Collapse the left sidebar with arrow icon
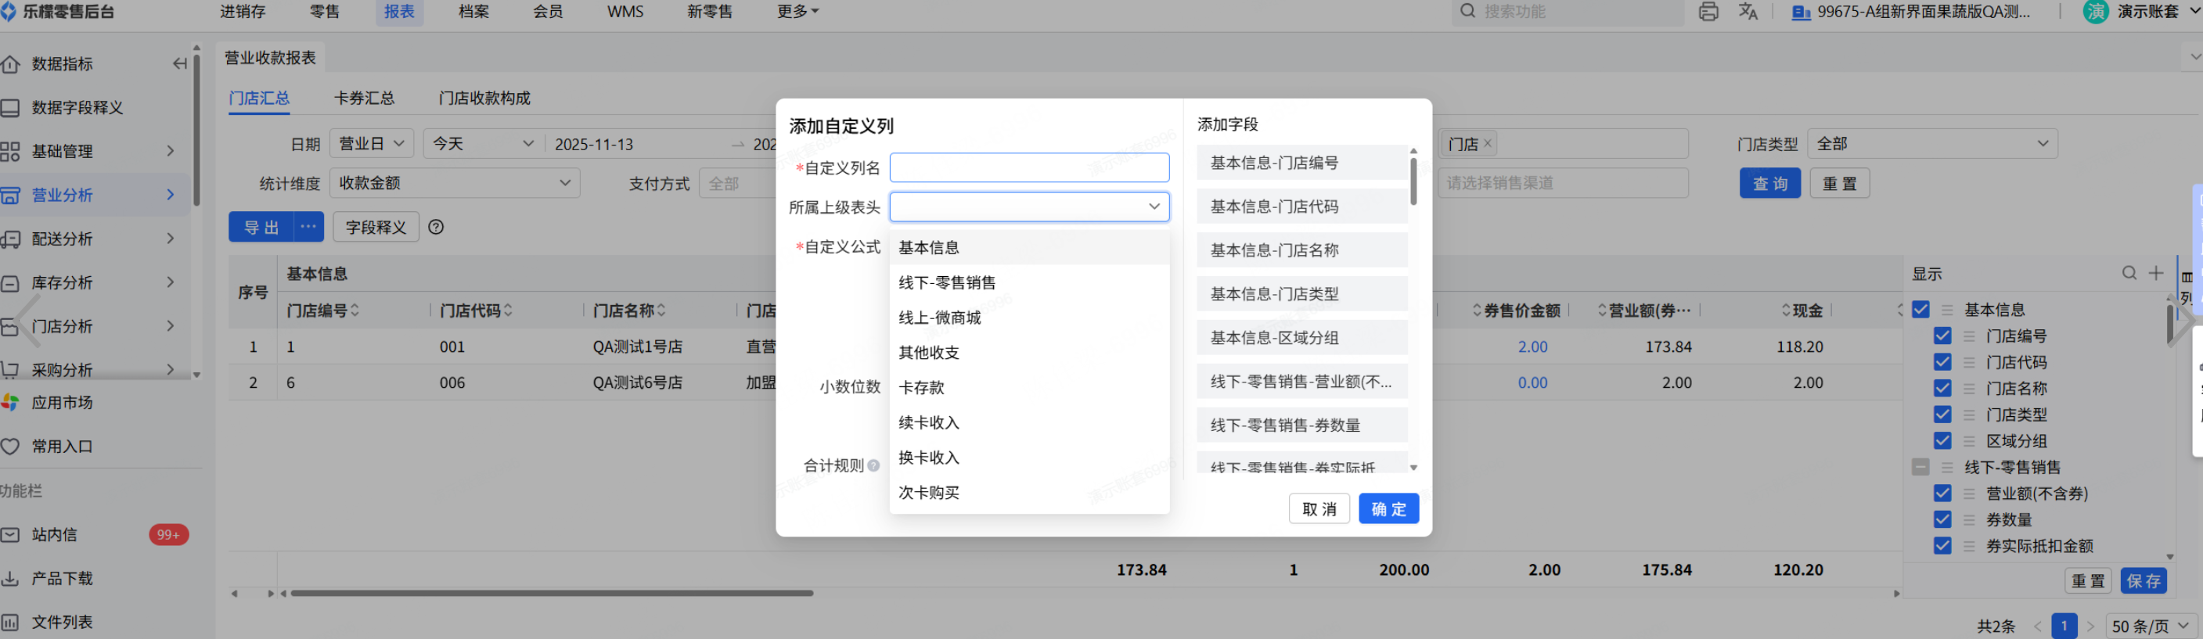This screenshot has width=2203, height=639. tap(179, 63)
